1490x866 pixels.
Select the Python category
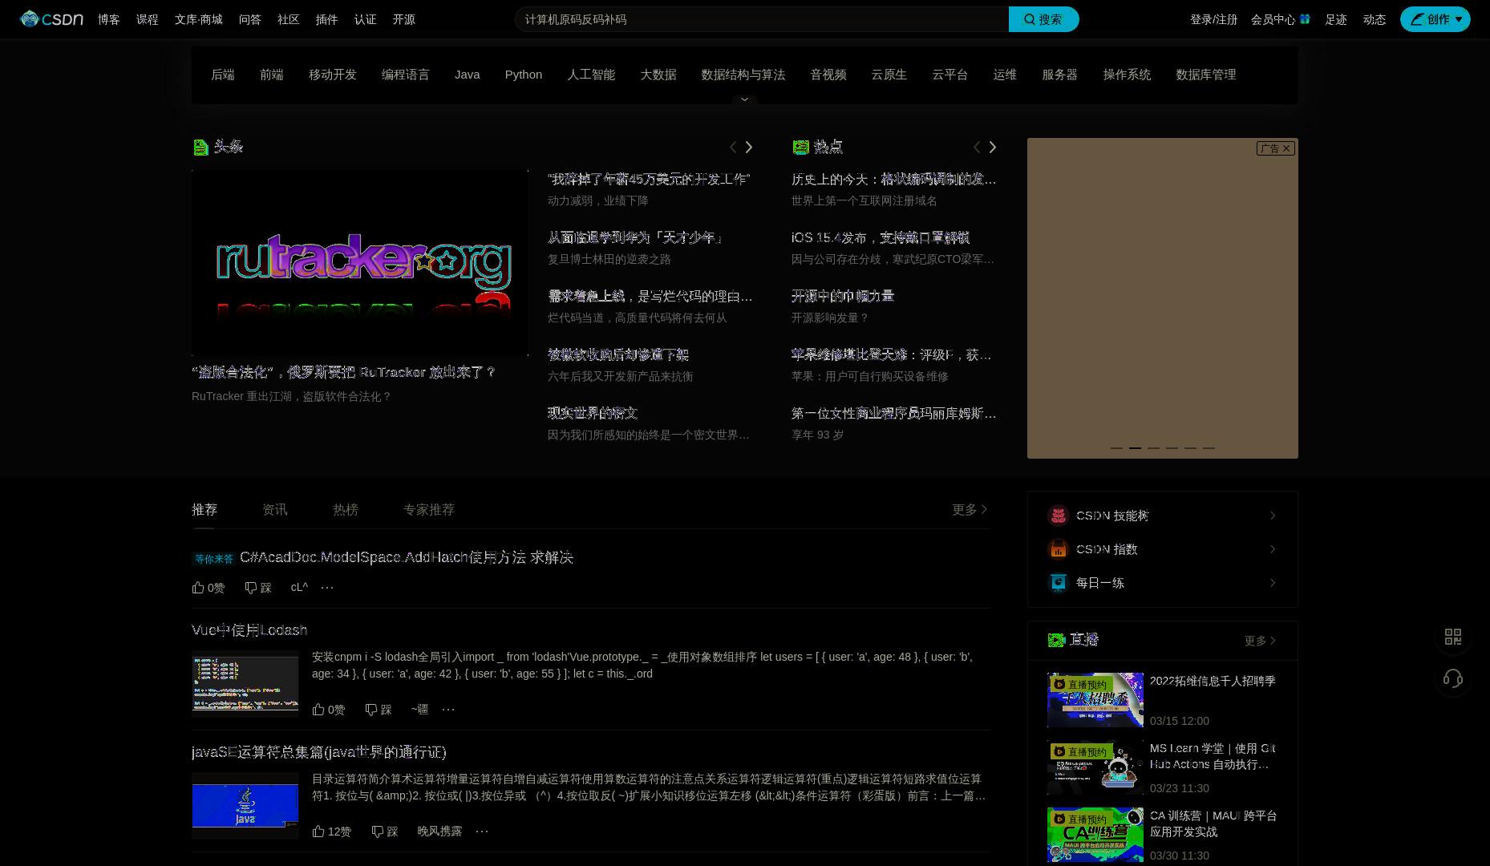[524, 75]
